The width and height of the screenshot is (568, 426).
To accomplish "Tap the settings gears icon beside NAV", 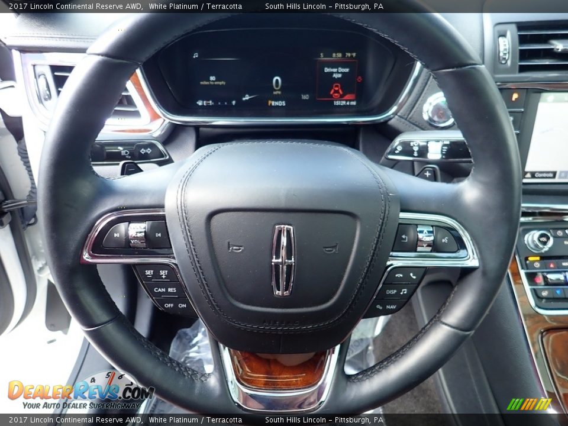I will 379,307.
